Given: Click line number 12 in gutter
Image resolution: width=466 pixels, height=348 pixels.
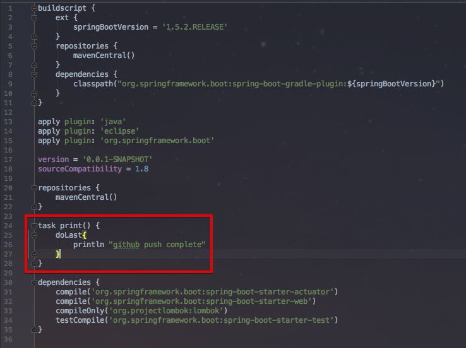Looking at the screenshot, I should 8,112.
